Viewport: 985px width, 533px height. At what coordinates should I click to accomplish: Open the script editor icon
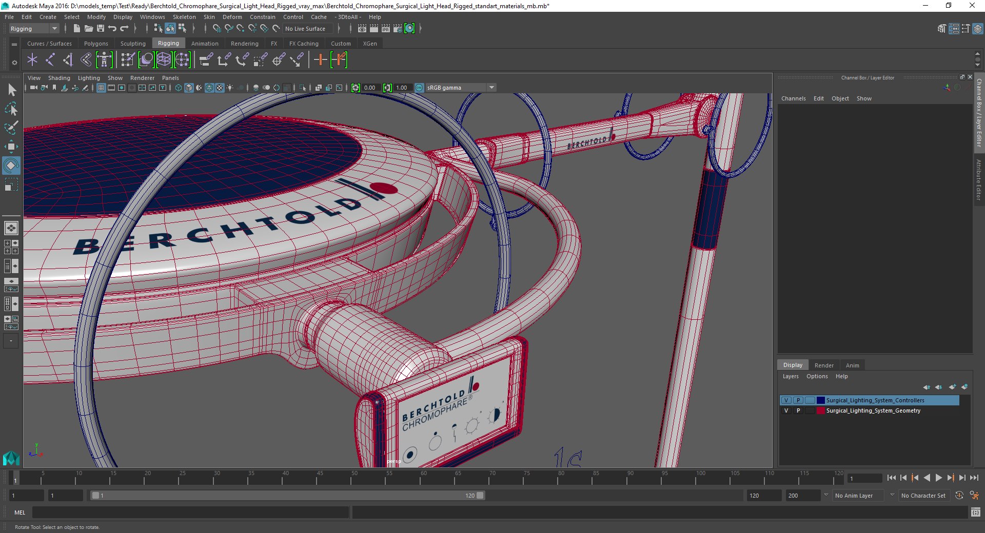point(975,512)
